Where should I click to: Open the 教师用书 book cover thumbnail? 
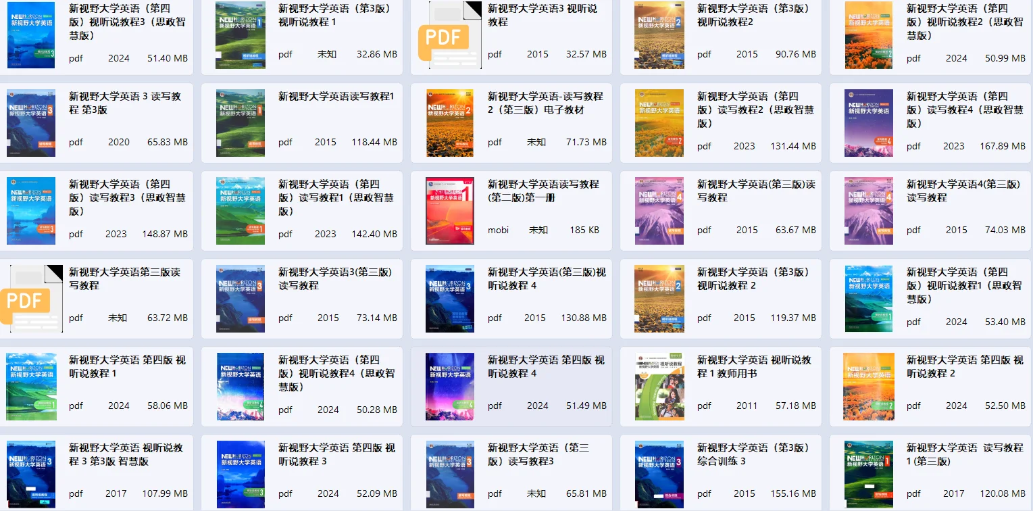pos(659,387)
